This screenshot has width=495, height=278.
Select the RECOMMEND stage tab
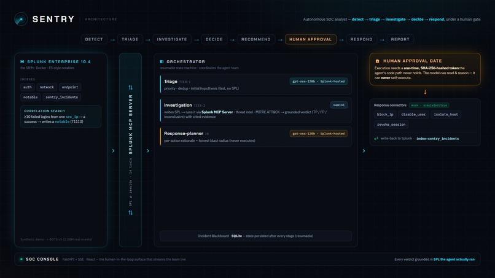tap(256, 39)
